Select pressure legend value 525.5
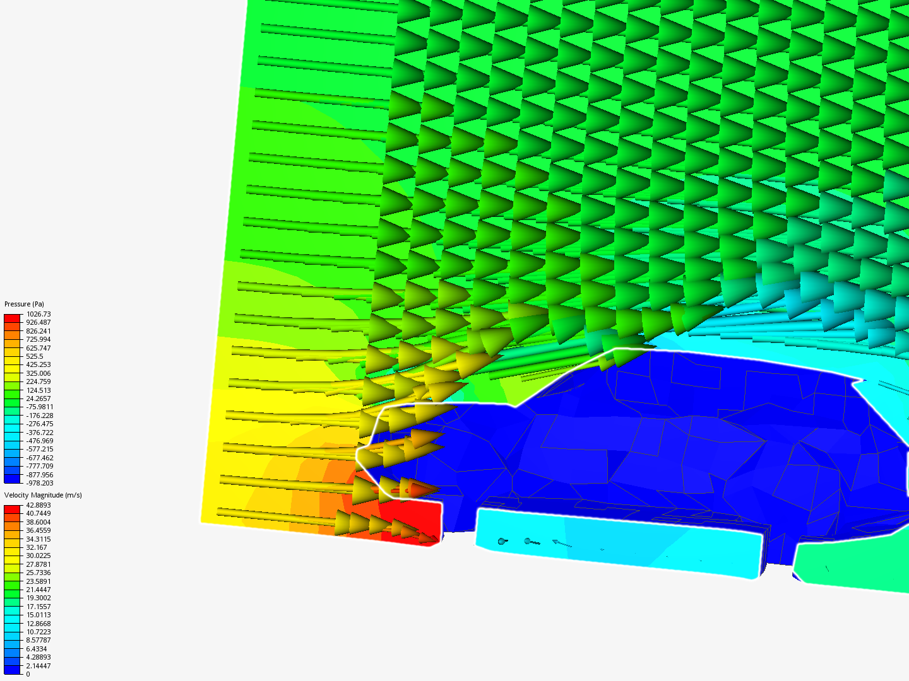Viewport: 909px width, 681px height. 35,356
